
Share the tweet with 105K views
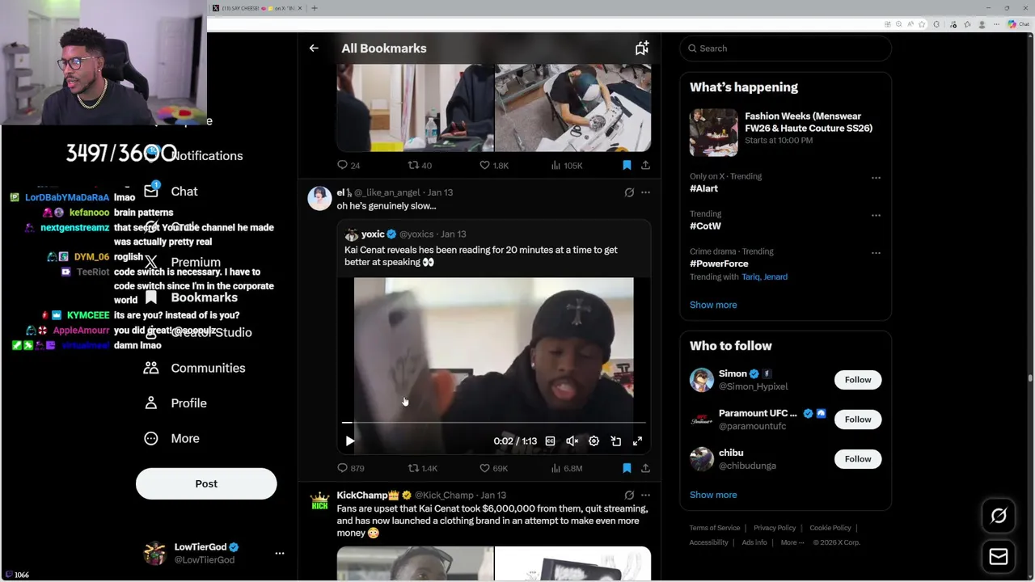coord(645,165)
